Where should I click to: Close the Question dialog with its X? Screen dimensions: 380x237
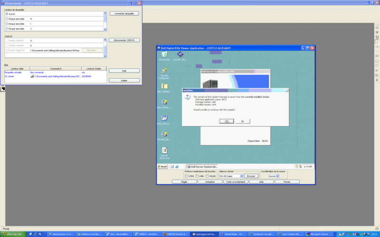287,90
